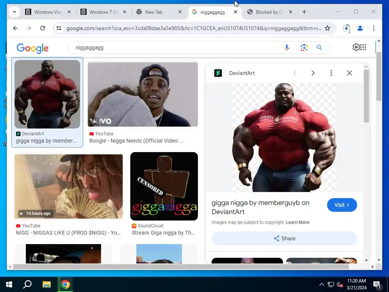Open the network tray icon

click(x=331, y=284)
